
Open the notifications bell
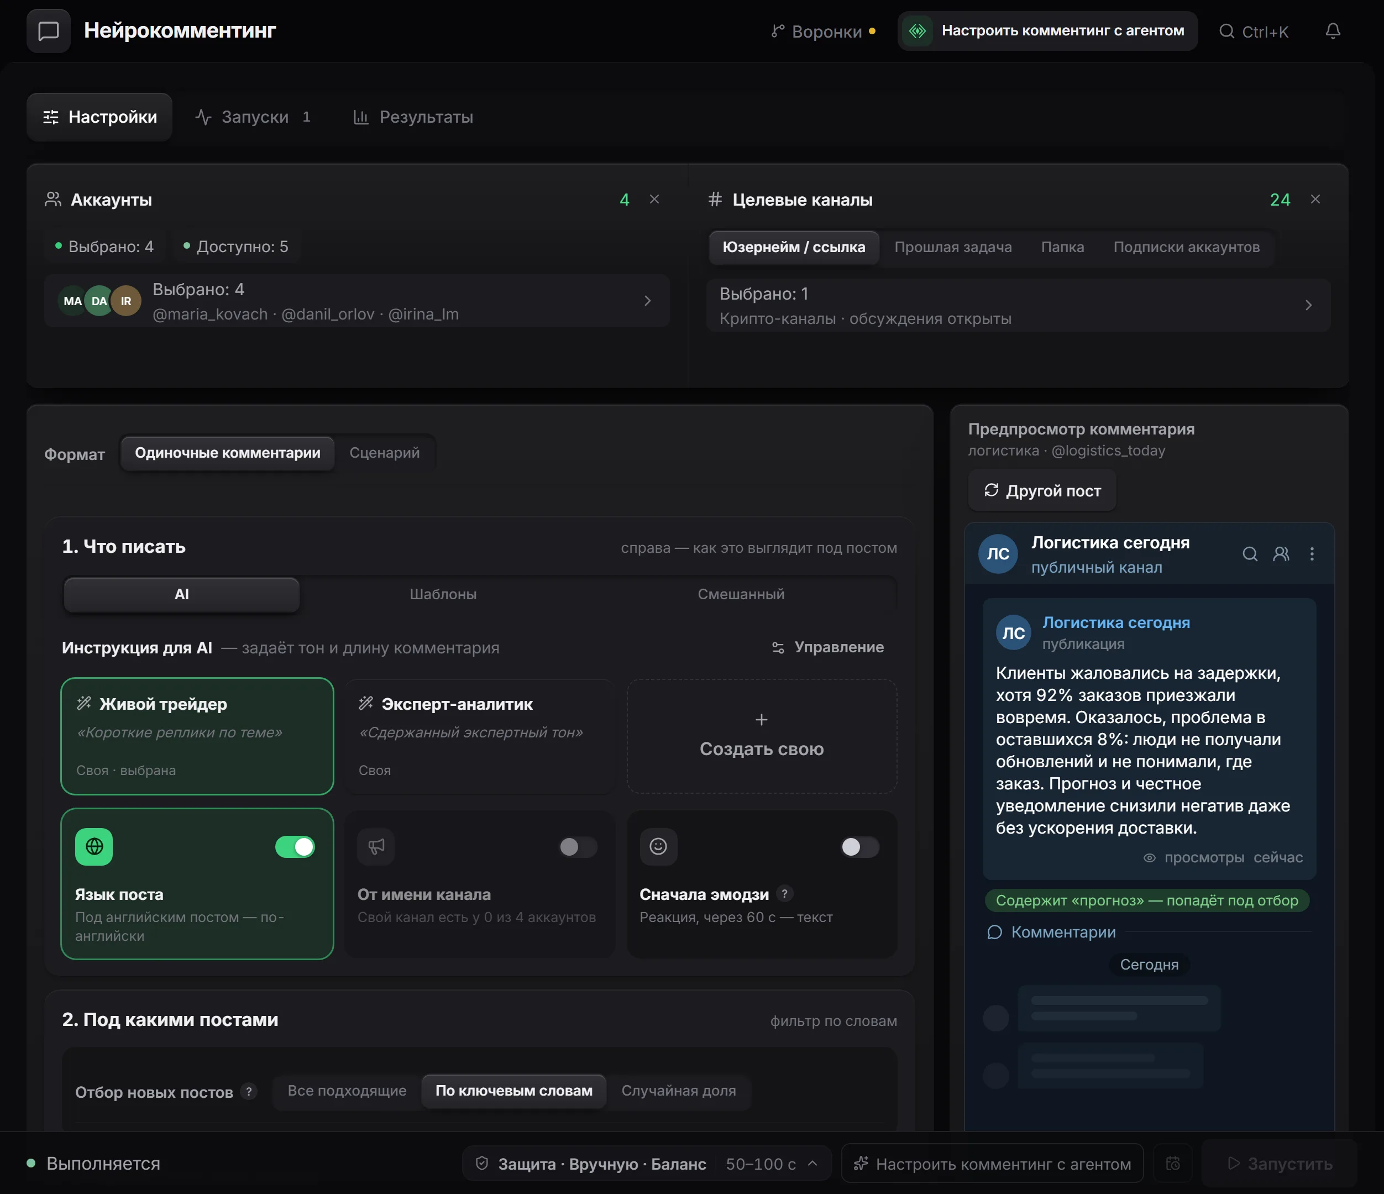[1333, 31]
